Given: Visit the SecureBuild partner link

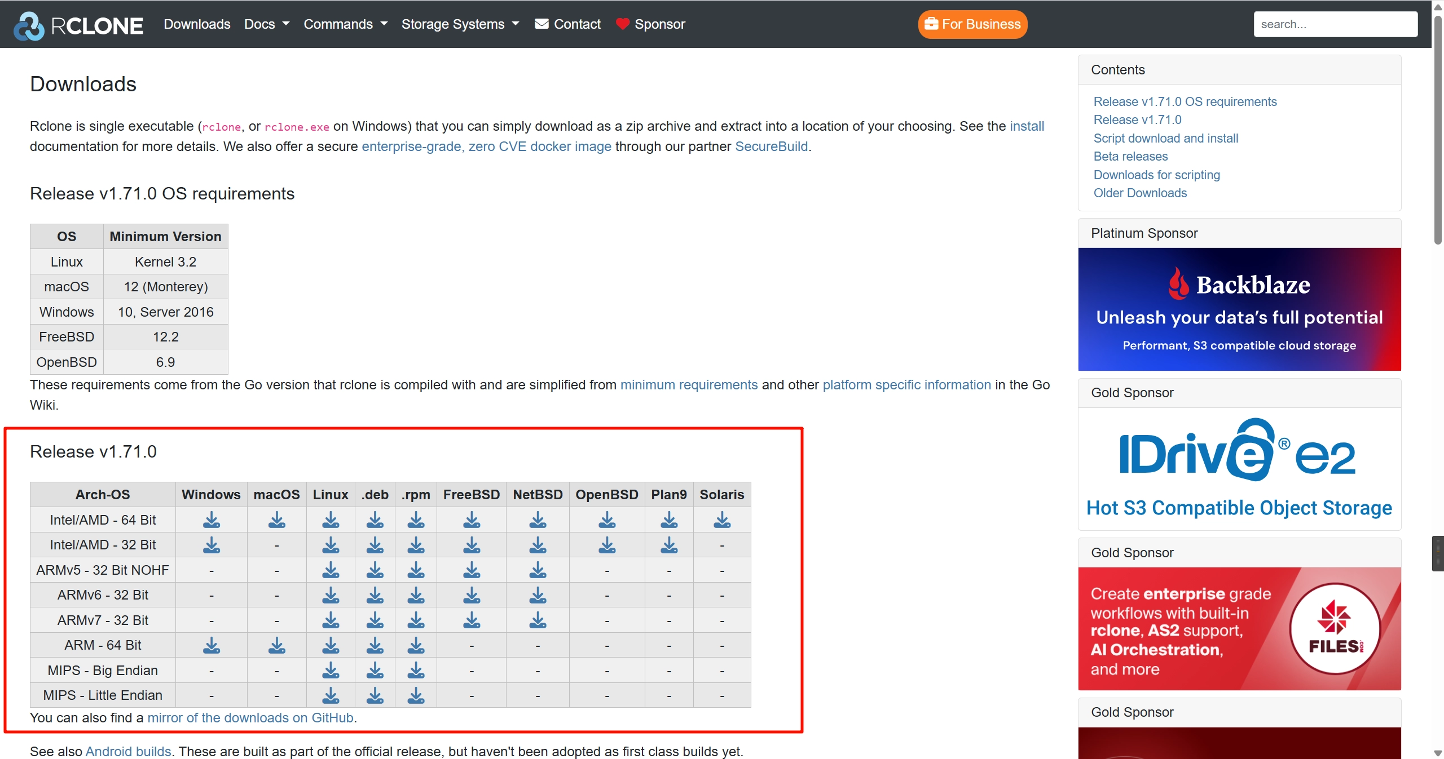Looking at the screenshot, I should [x=771, y=147].
